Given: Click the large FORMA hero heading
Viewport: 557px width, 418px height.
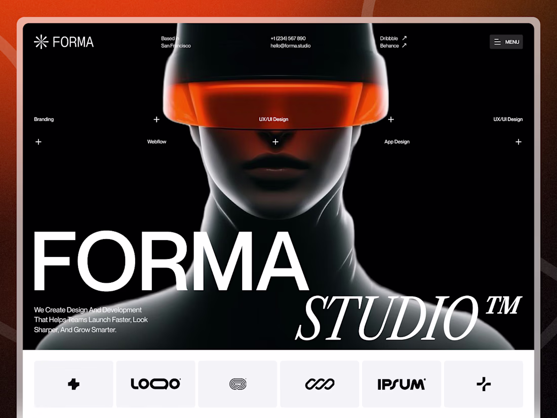Looking at the screenshot, I should (x=171, y=261).
